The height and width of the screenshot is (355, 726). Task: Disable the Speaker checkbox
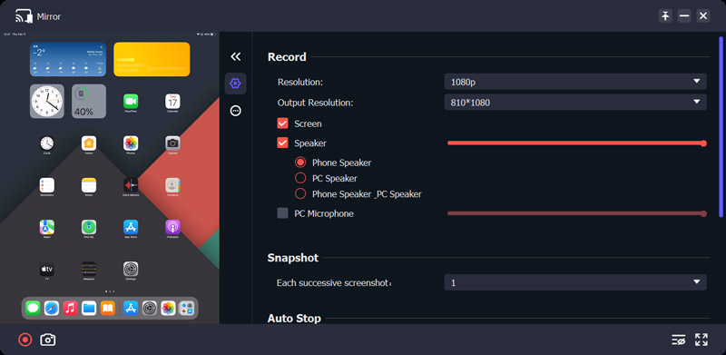click(x=282, y=143)
